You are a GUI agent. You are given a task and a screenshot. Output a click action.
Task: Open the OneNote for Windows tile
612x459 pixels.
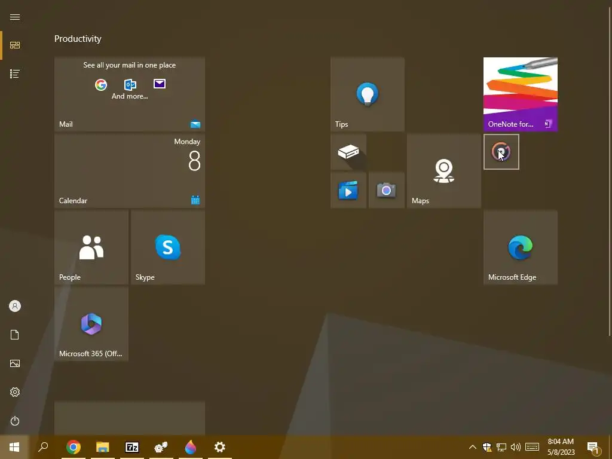pos(521,94)
